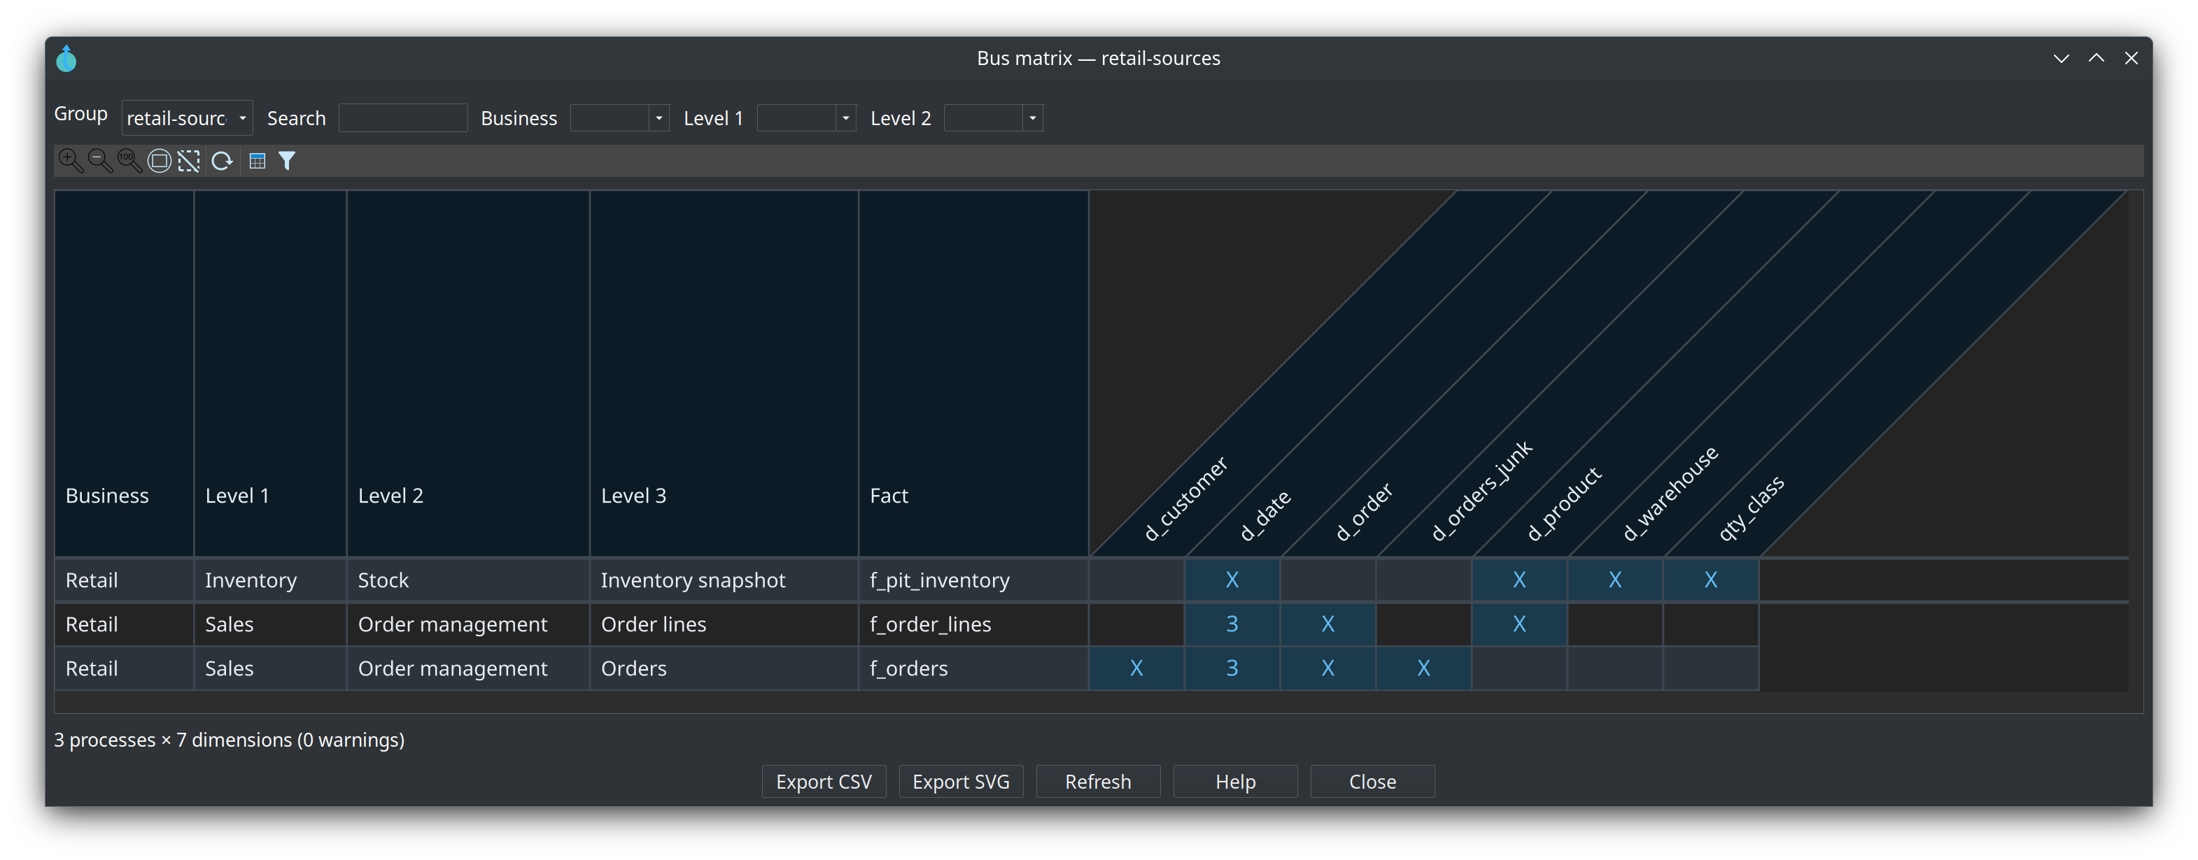The height and width of the screenshot is (860, 2198).
Task: Focus the Search input field
Action: click(403, 117)
